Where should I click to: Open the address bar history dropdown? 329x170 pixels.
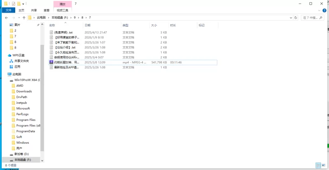(x=291, y=18)
